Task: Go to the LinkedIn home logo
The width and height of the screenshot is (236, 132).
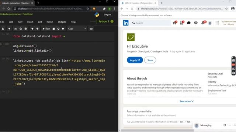Action: (126, 23)
